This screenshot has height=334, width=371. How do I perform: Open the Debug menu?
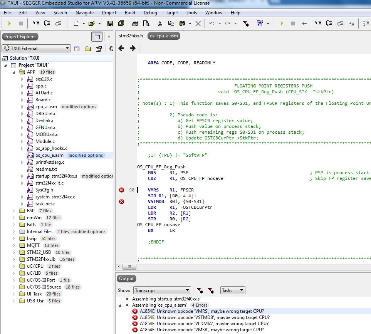(150, 13)
